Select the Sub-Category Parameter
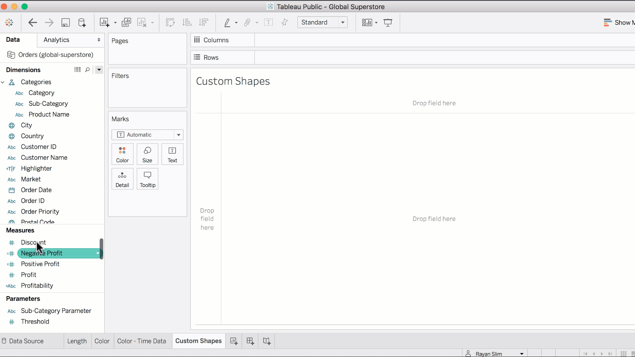 pyautogui.click(x=56, y=311)
